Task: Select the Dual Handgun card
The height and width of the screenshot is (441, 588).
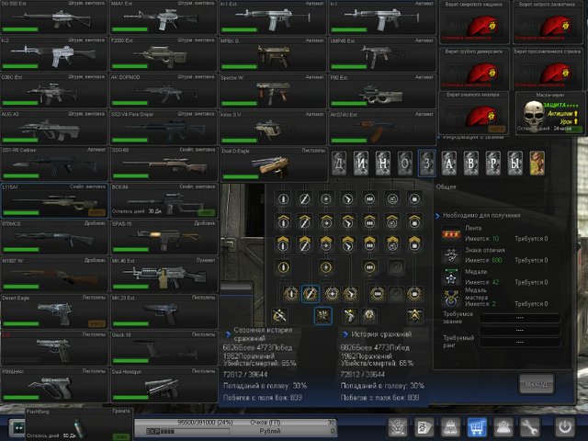Action: [164, 385]
